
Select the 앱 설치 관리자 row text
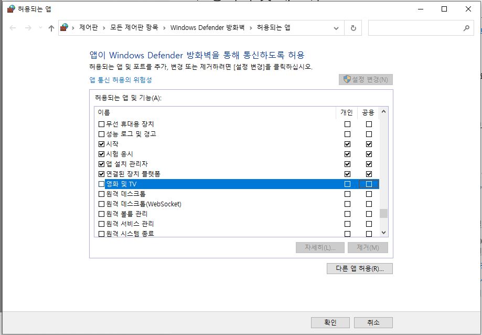127,164
